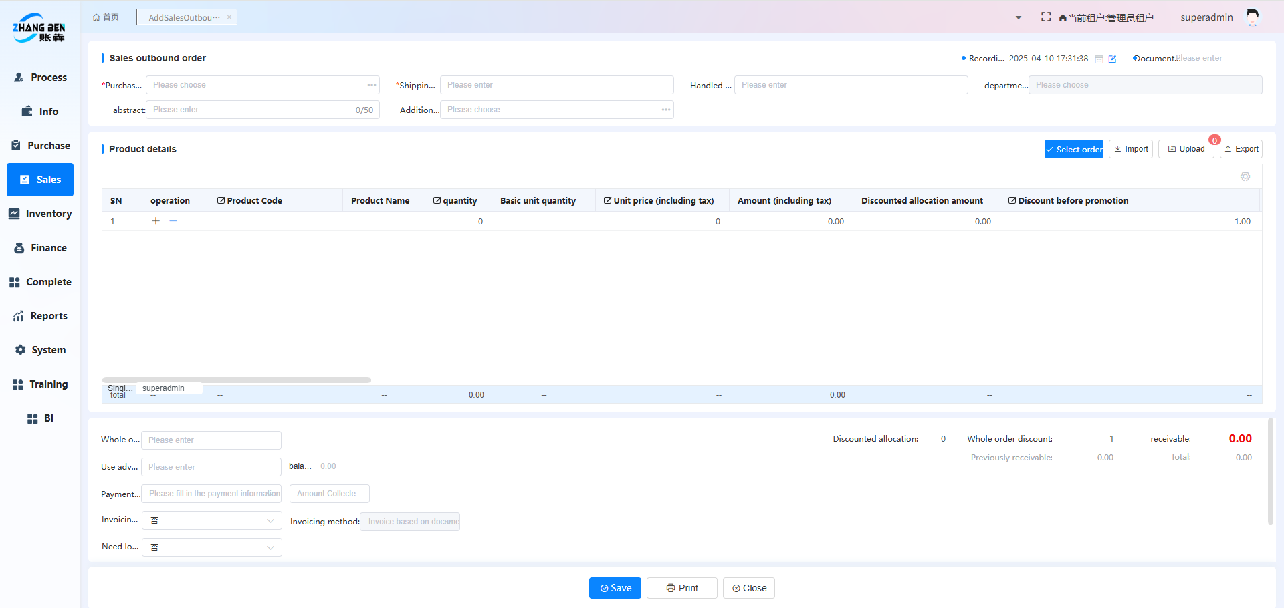Toggle the fullscreen icon in header
The image size is (1284, 608).
tap(1046, 17)
